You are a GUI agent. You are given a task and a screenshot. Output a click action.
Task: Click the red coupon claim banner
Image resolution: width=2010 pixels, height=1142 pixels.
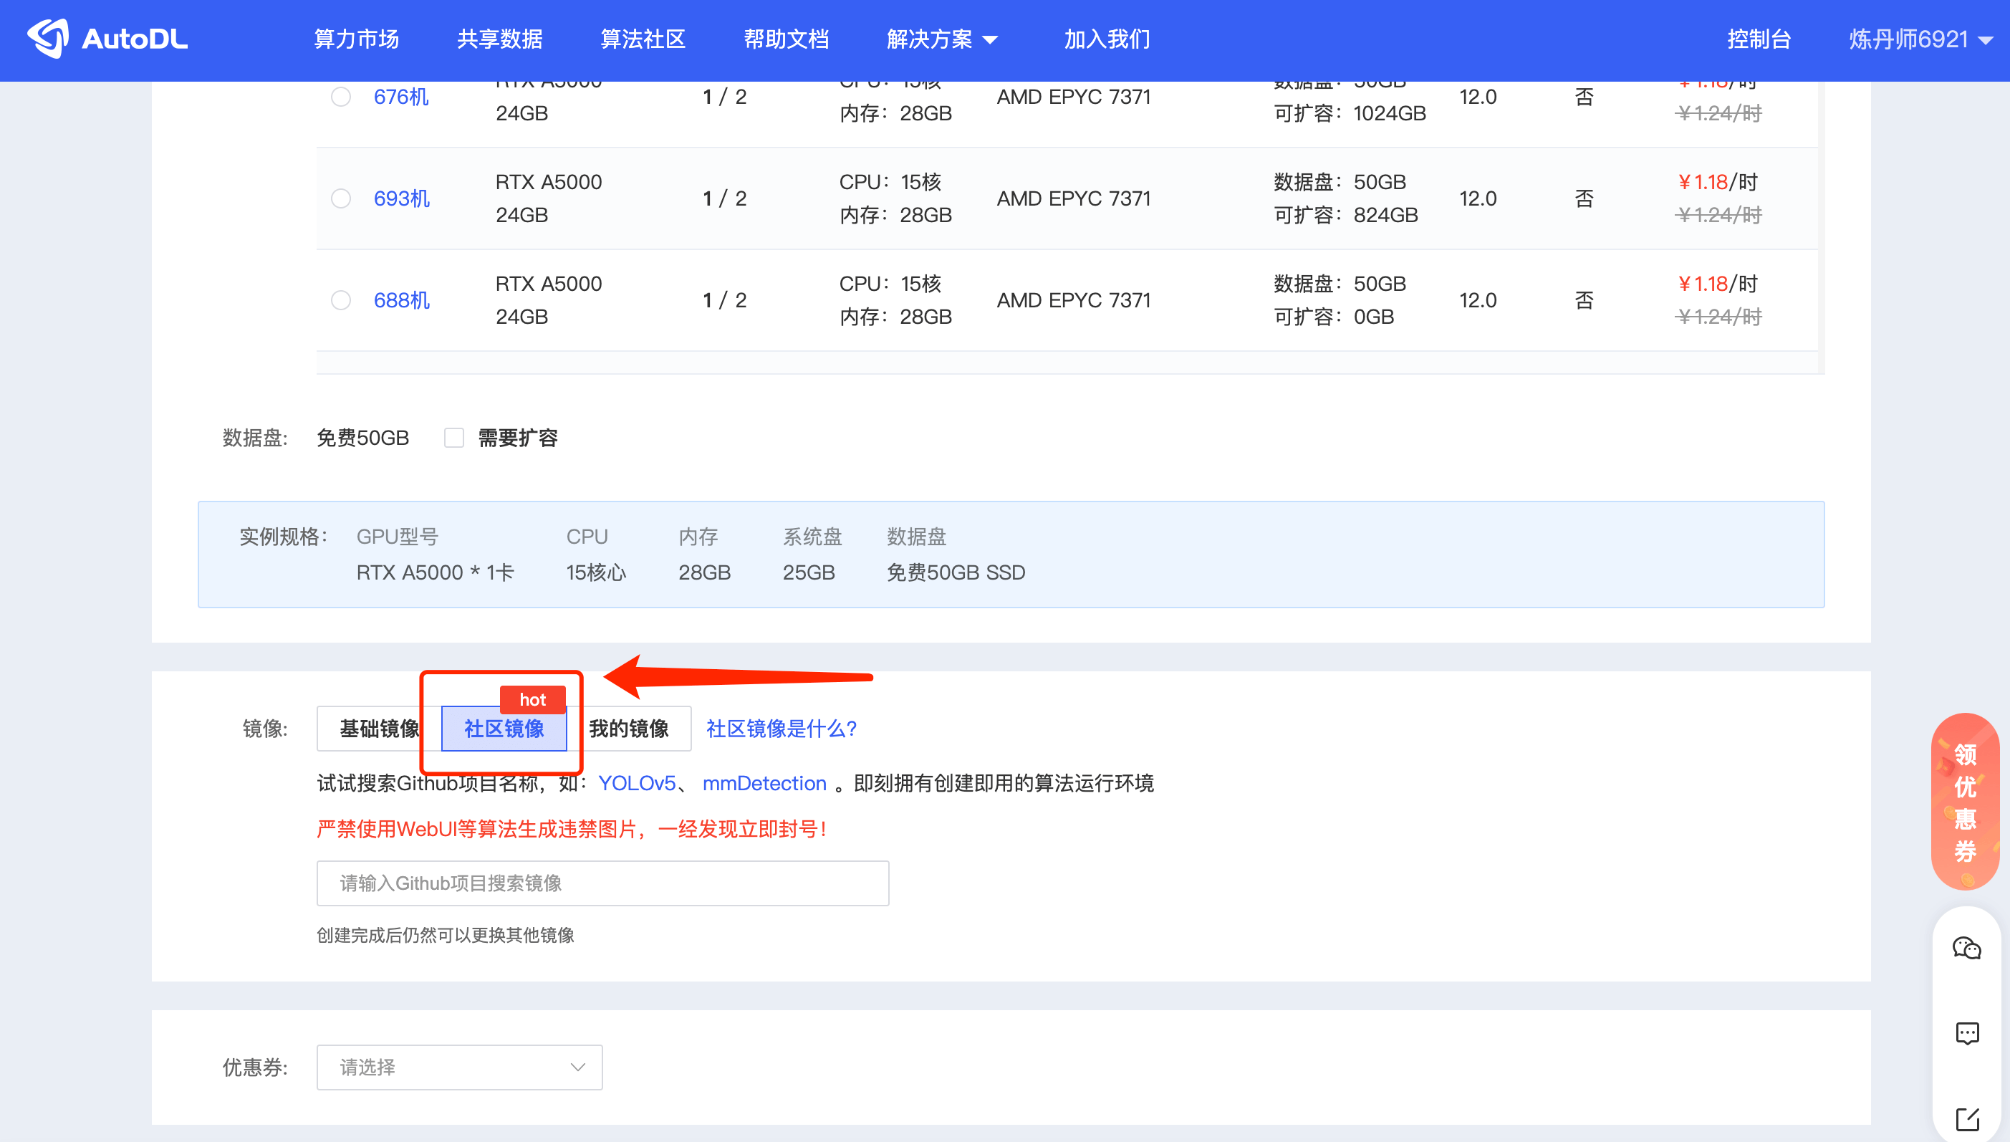pos(1965,802)
